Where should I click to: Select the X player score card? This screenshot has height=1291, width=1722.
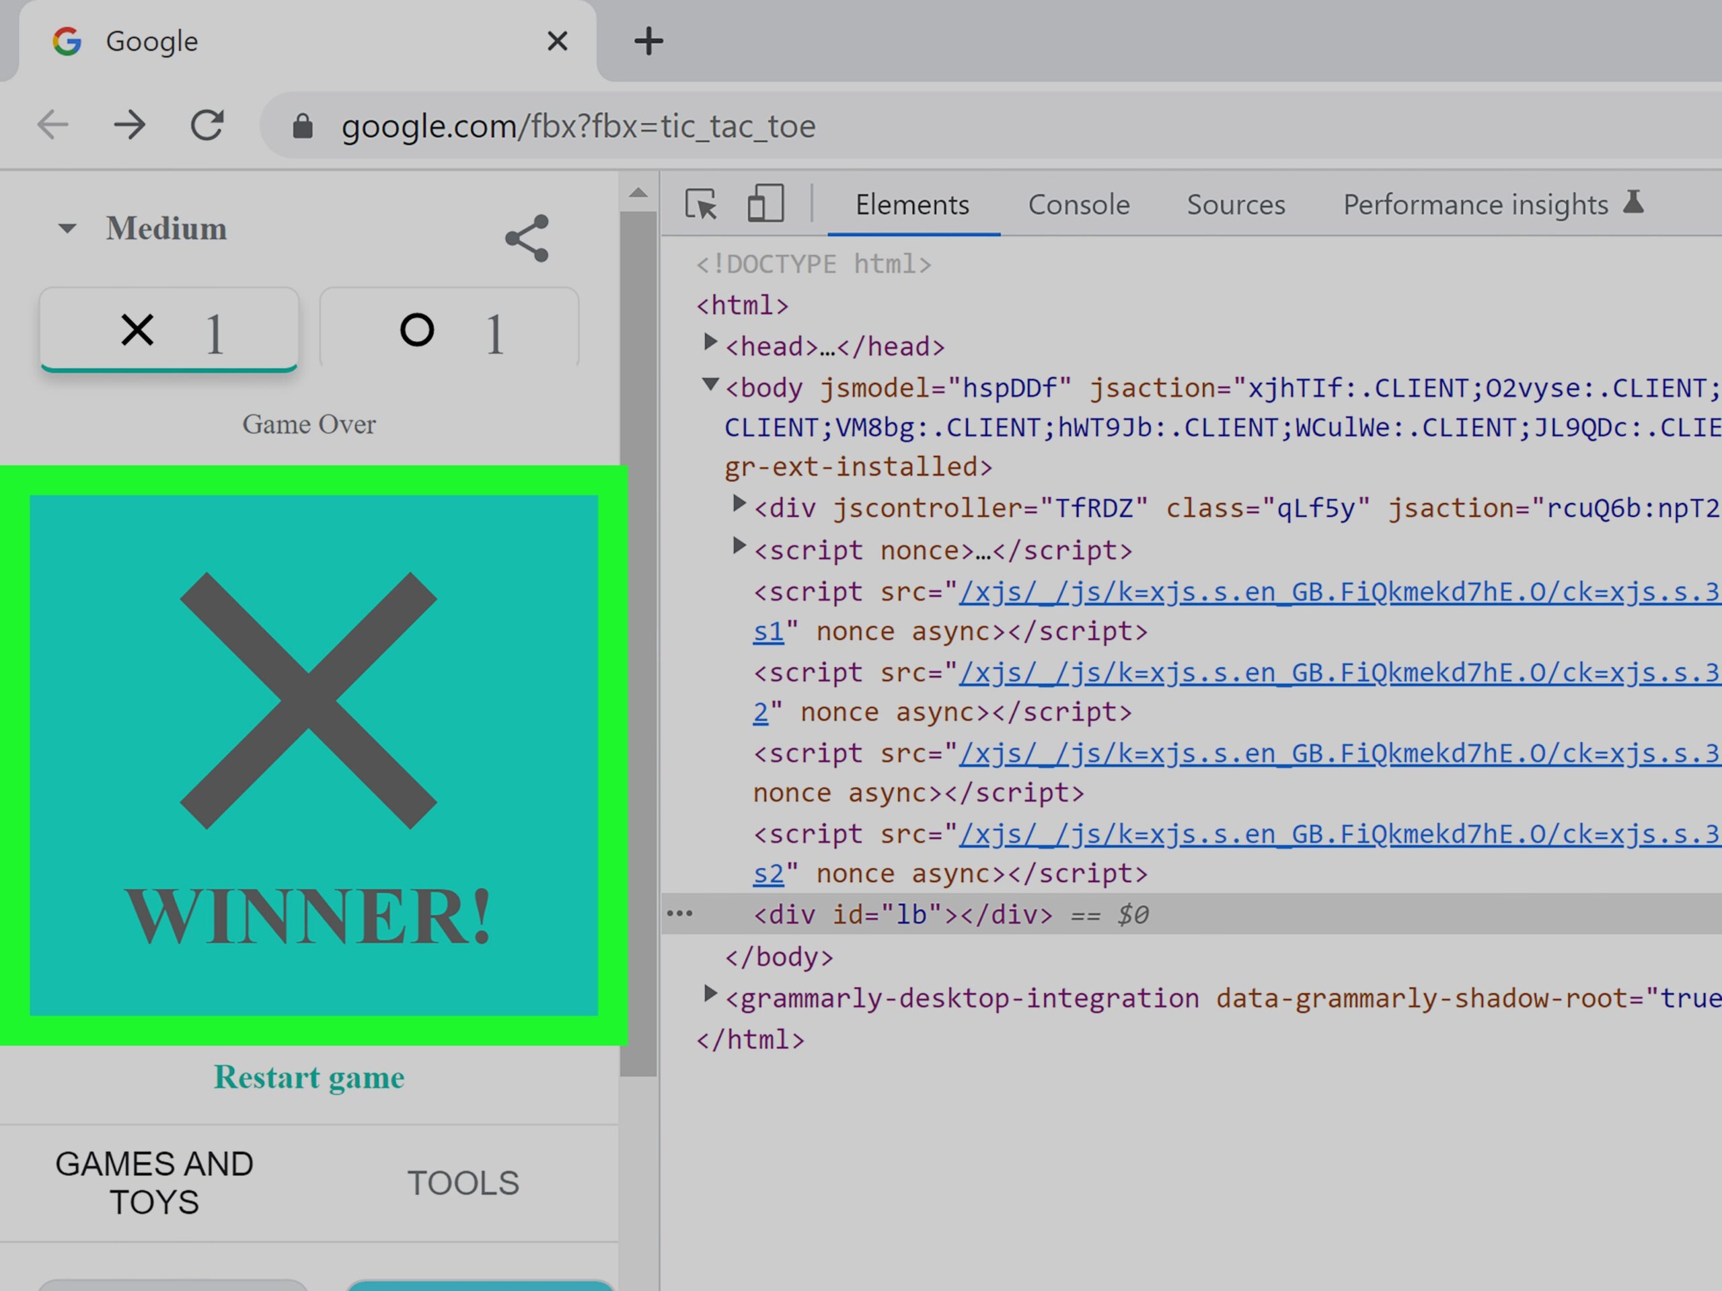pos(169,331)
